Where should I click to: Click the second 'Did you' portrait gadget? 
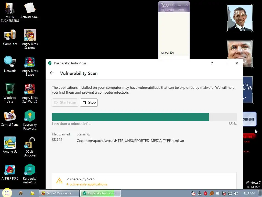(x=240, y=54)
